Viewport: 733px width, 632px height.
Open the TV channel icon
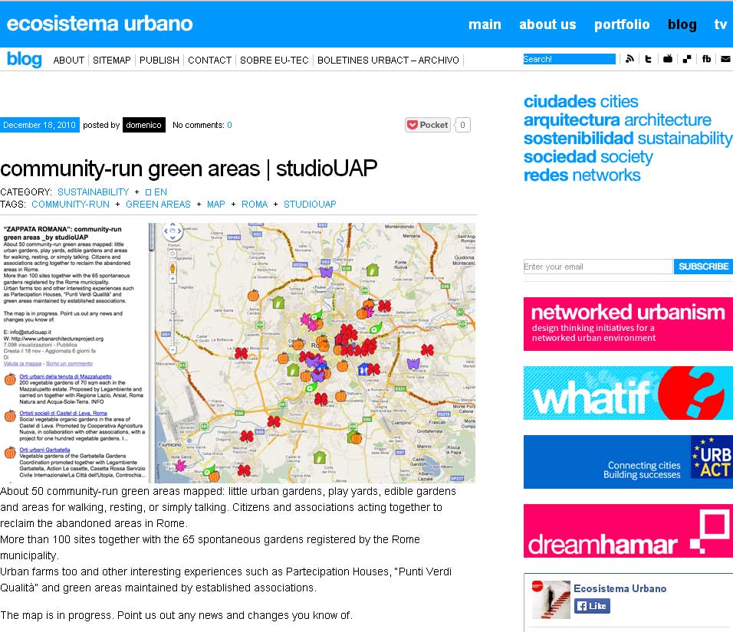(x=668, y=59)
